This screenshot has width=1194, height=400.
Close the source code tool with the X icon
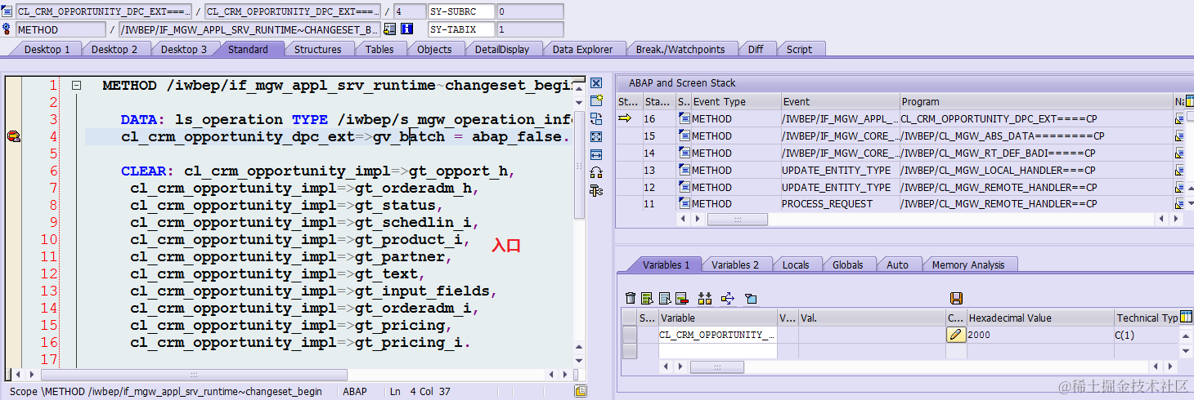(596, 83)
